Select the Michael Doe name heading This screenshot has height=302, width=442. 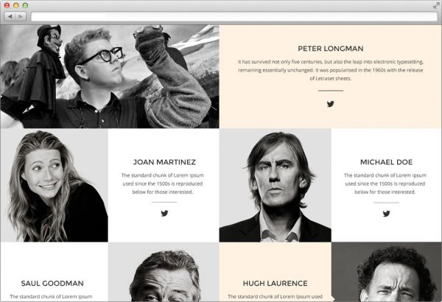(x=386, y=162)
